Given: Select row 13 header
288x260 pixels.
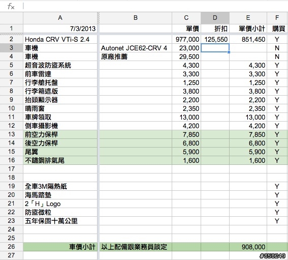Looking at the screenshot, I should [x=11, y=134].
